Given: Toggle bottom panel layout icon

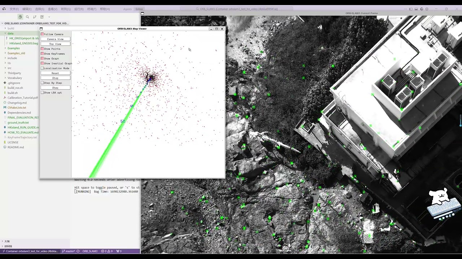Looking at the screenshot, I should [416, 9].
